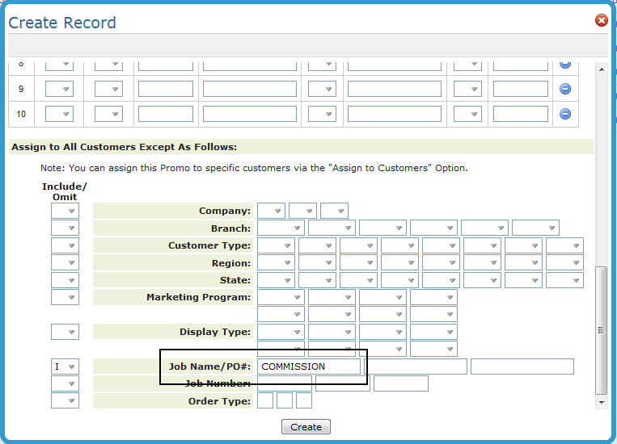Click the third Job Number input field
Viewport: 617px width, 444px height.
tap(400, 383)
